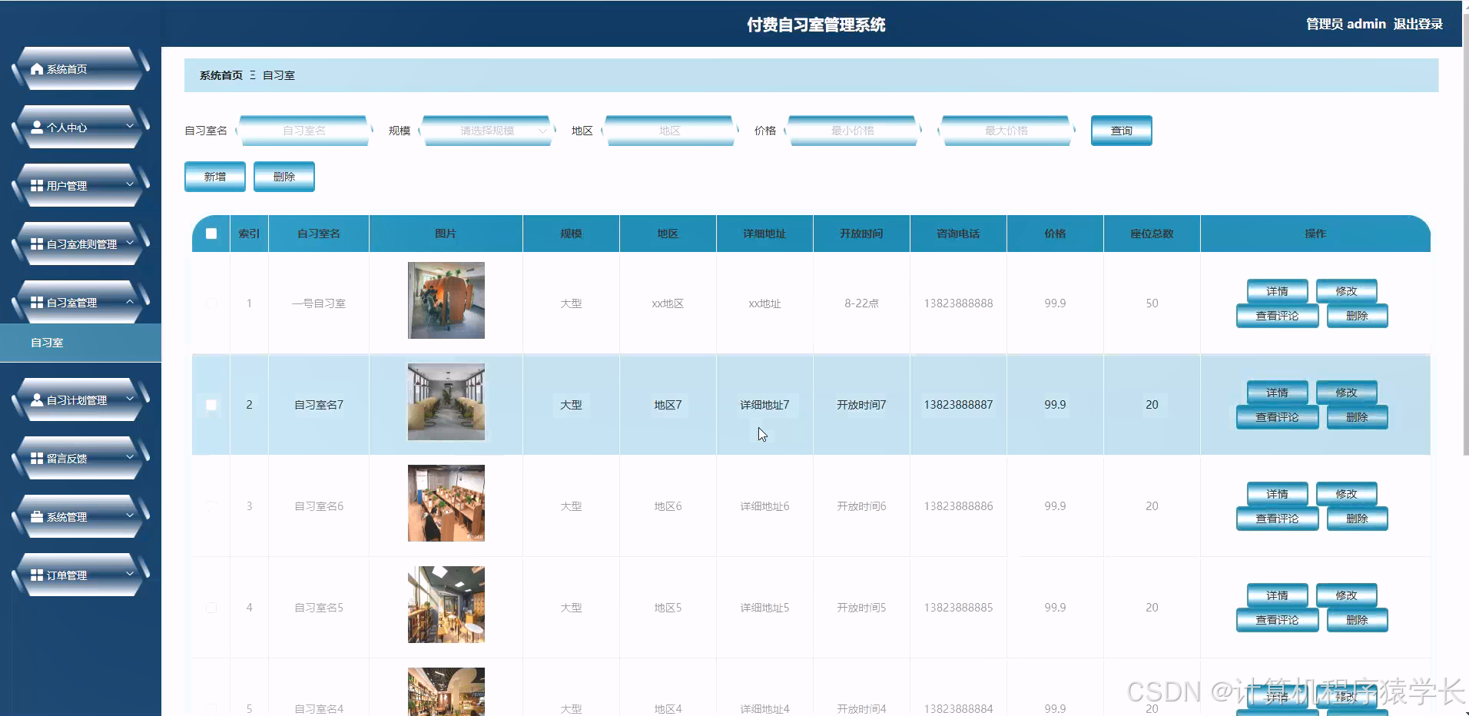Focus the 最大价格 input field

pyautogui.click(x=1006, y=131)
